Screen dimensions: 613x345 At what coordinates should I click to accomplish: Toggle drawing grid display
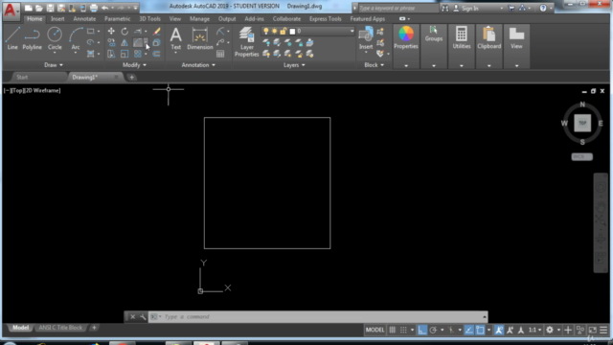(392, 330)
